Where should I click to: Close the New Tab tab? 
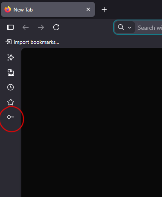tap(88, 9)
